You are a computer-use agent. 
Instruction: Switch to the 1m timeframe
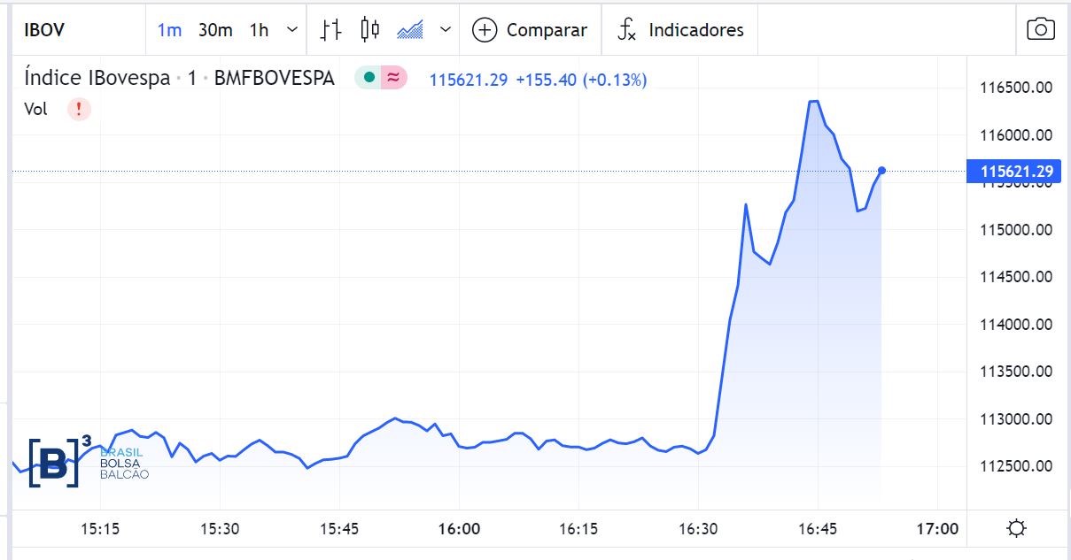169,30
